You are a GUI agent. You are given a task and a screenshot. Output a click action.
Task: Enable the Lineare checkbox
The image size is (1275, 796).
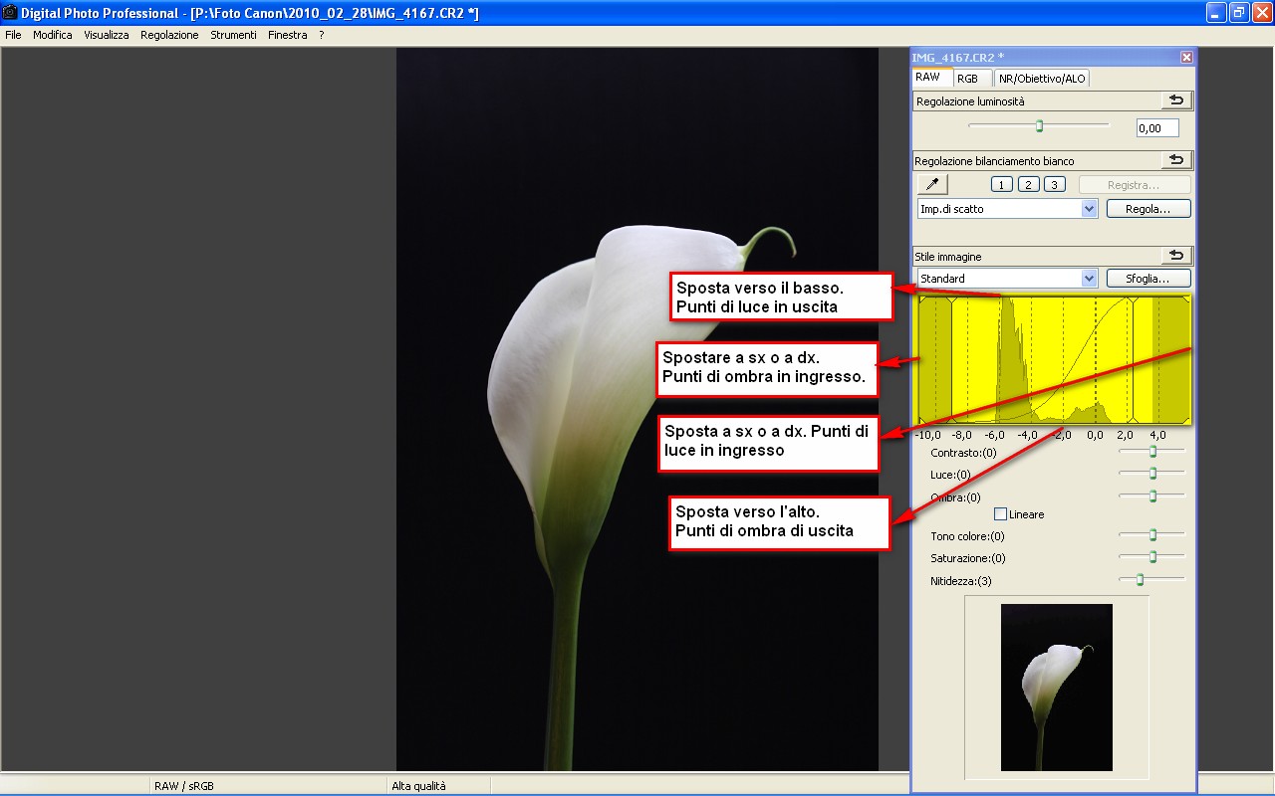click(1001, 514)
